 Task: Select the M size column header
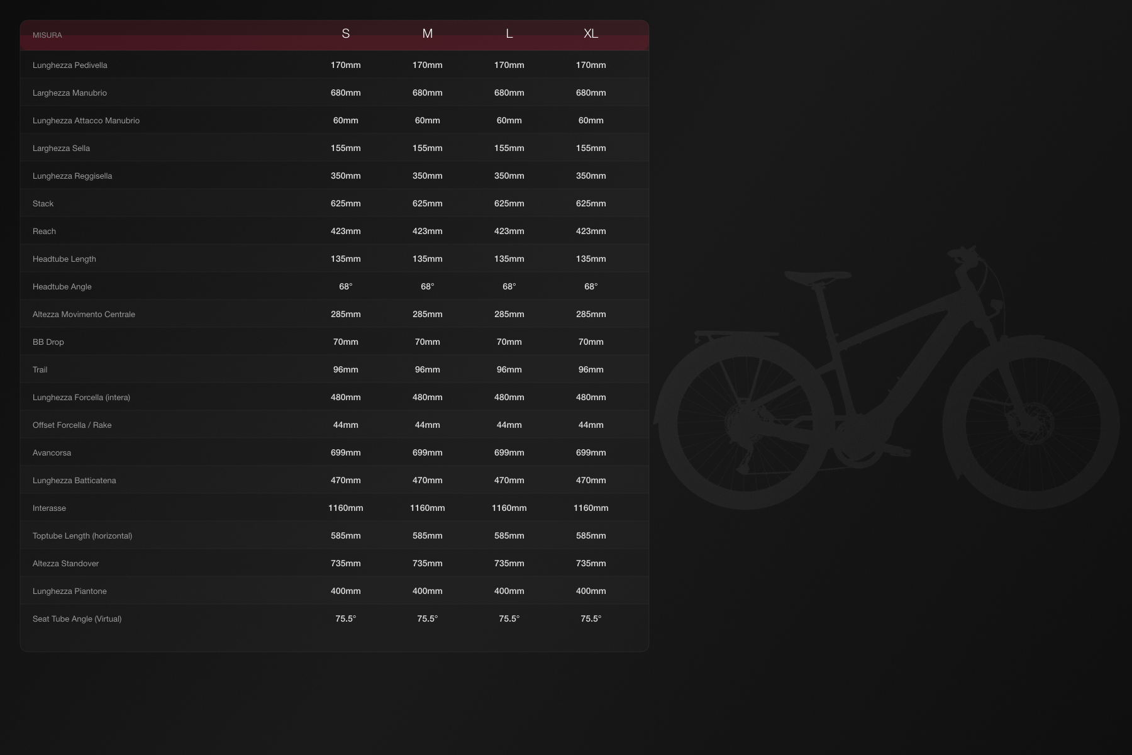click(427, 34)
